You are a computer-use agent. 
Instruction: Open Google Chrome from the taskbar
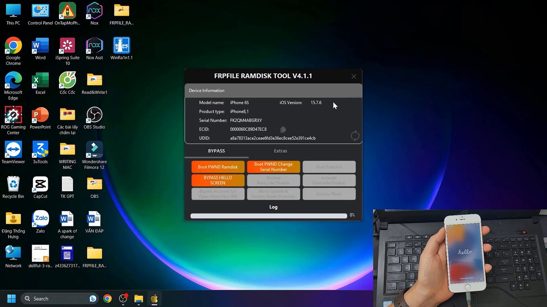tap(107, 298)
